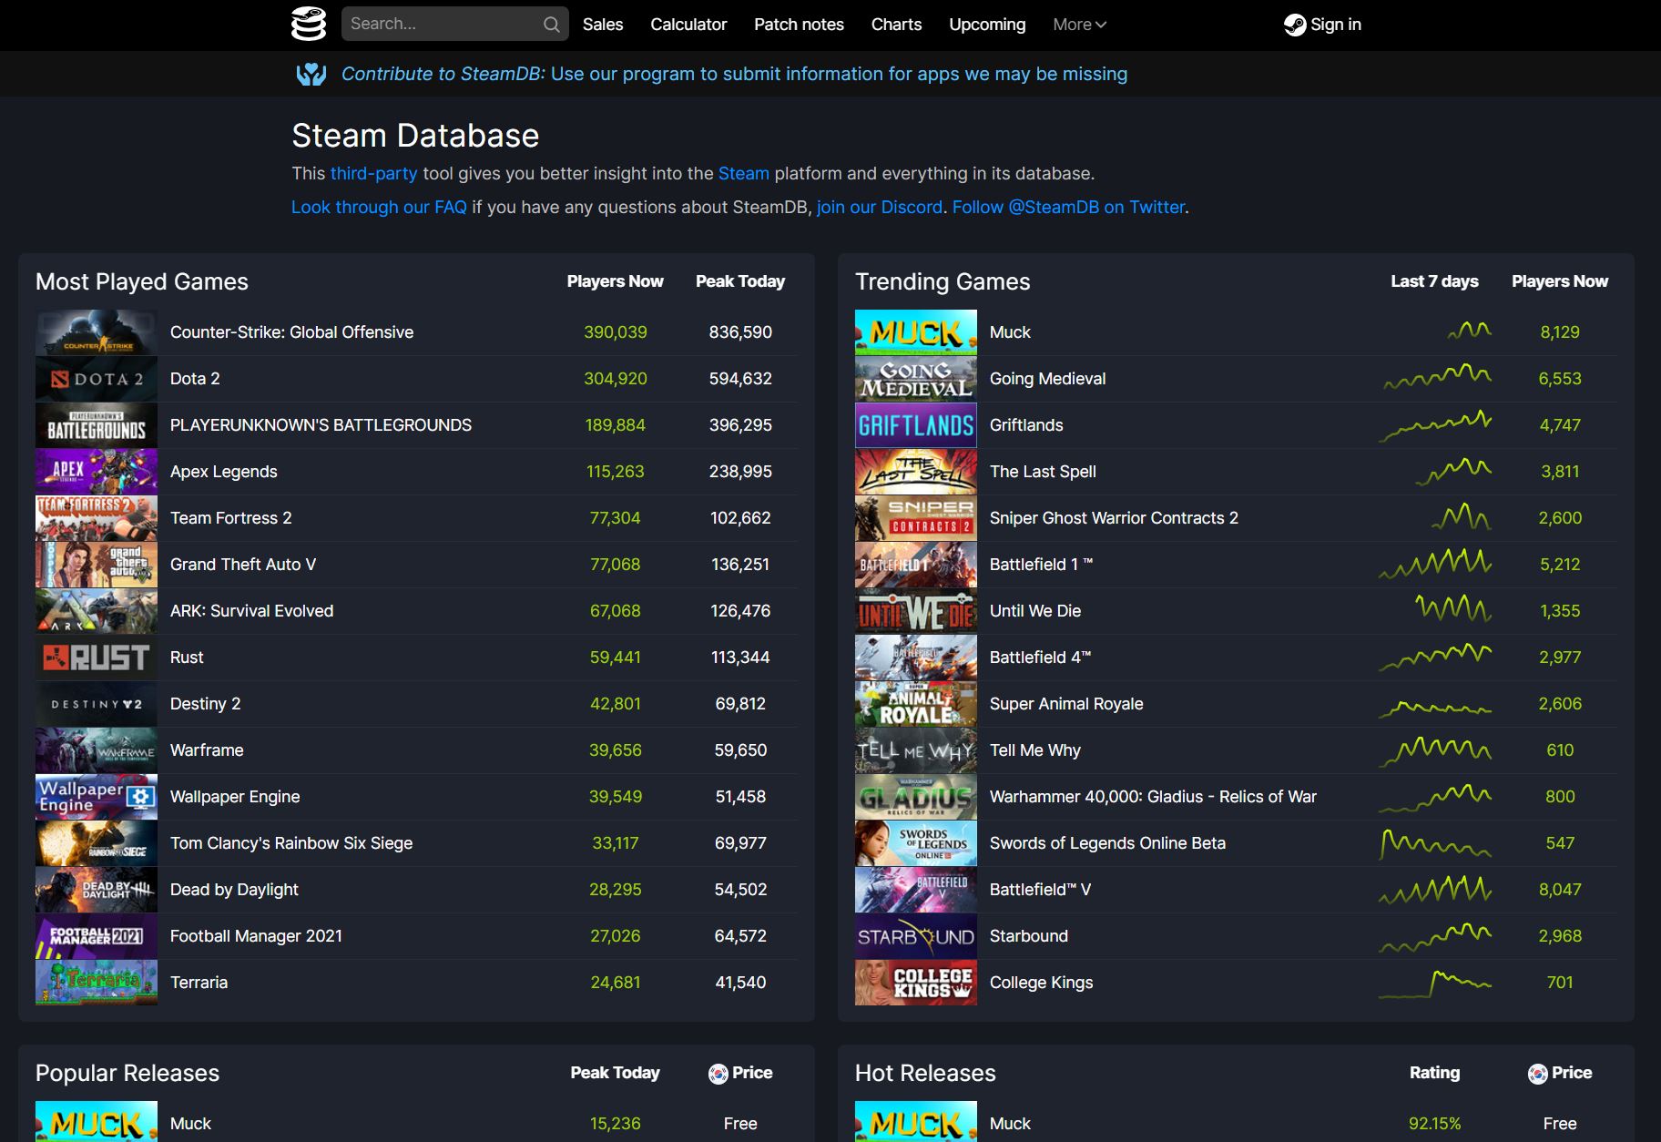Click Dota 2 peak today value 594,632
Viewport: 1661px width, 1142px height.
coord(740,379)
